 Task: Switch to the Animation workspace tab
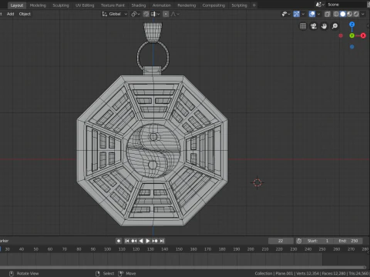pos(161,5)
